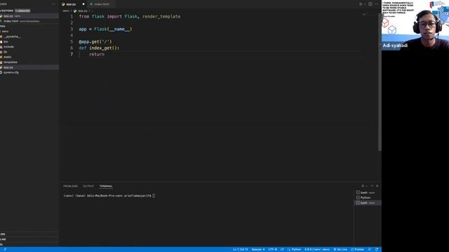Close the terminal panel with X icon

[x=377, y=186]
